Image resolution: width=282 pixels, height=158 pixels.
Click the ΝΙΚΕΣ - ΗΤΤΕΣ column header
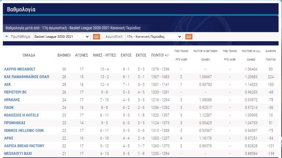coord(103,55)
